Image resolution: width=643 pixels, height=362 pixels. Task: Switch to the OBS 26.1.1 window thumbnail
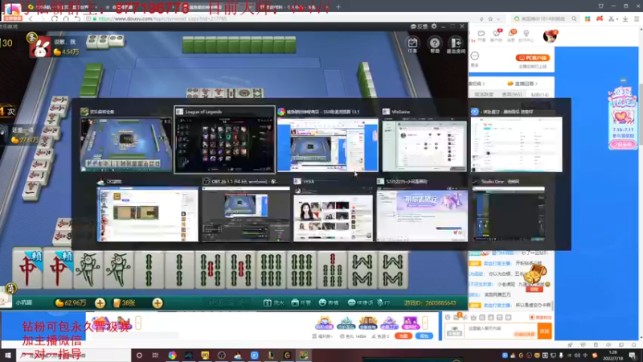pos(245,210)
